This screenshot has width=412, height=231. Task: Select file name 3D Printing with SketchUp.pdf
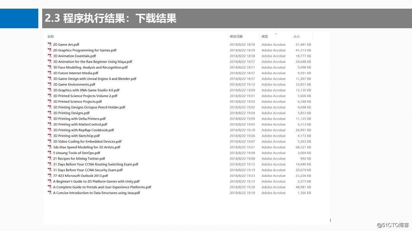pos(76,136)
